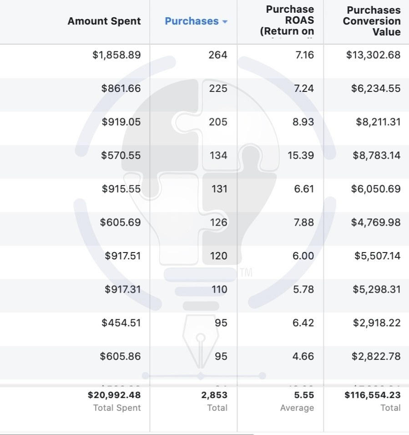Click the horizontal scrollbar at bottom
The height and width of the screenshot is (435, 409).
pos(127,434)
